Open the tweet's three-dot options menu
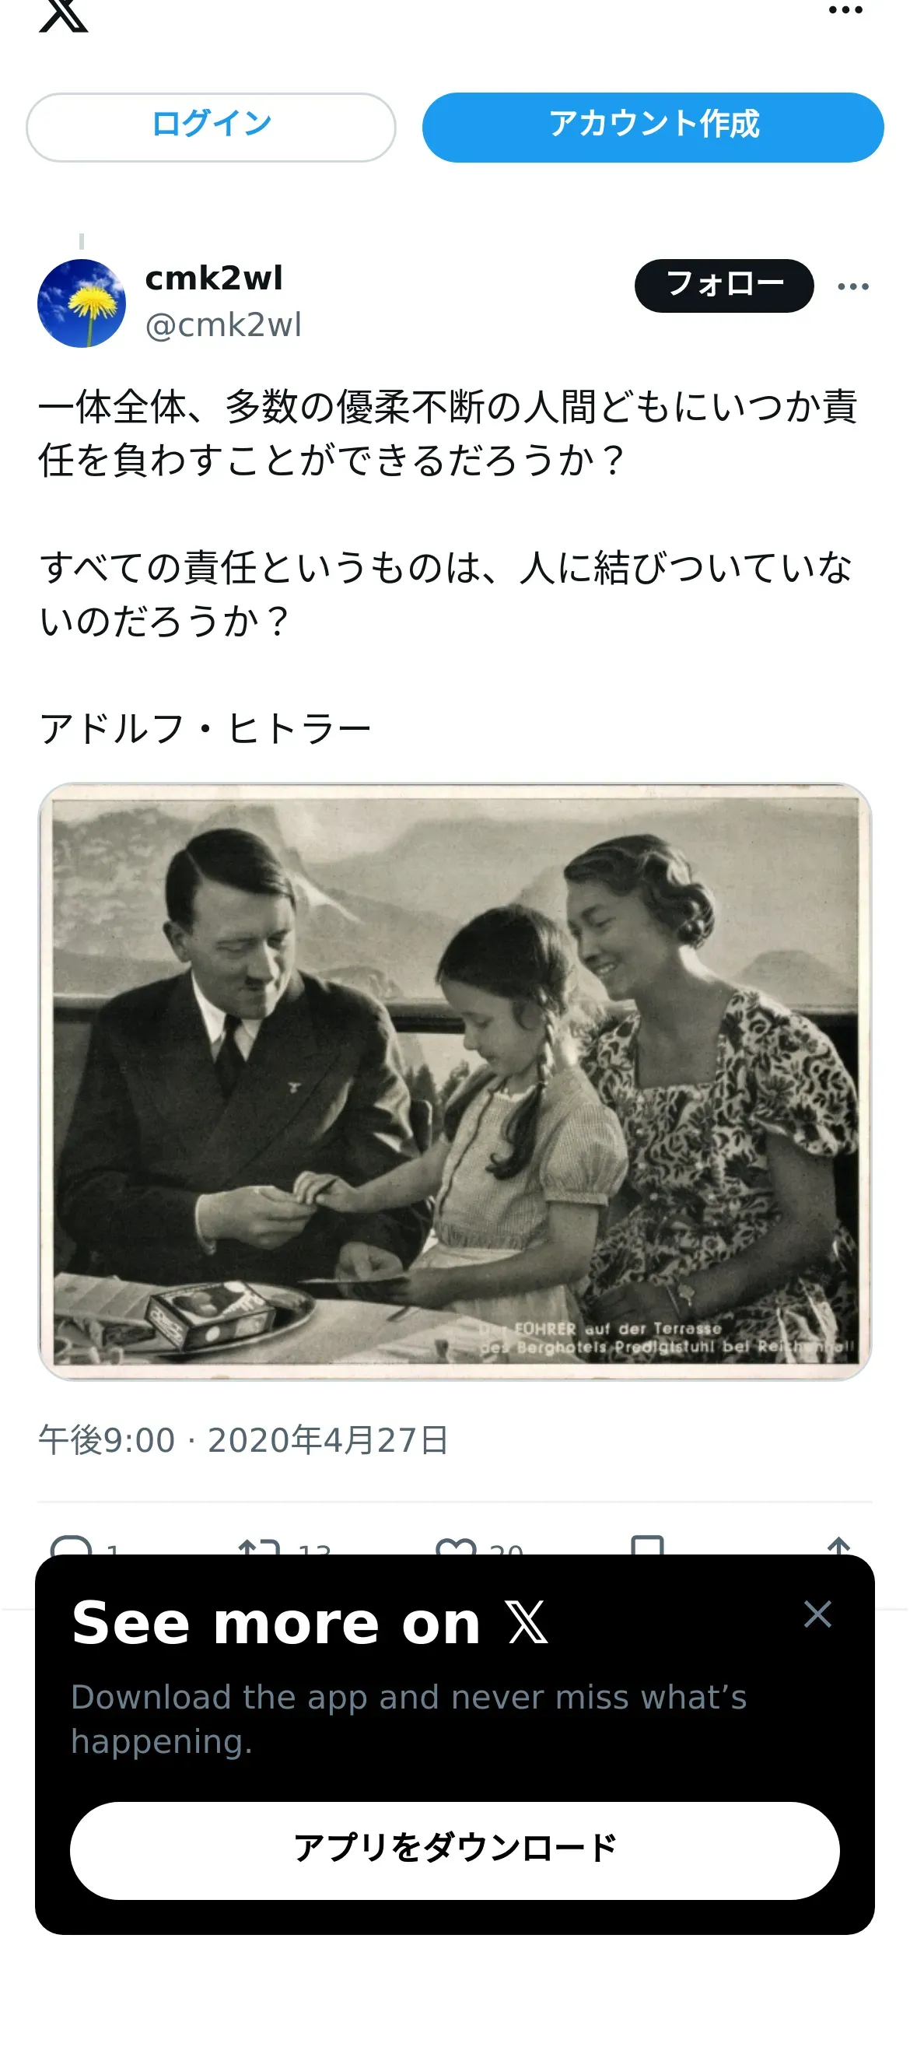Image resolution: width=910 pixels, height=2054 pixels. [x=852, y=286]
